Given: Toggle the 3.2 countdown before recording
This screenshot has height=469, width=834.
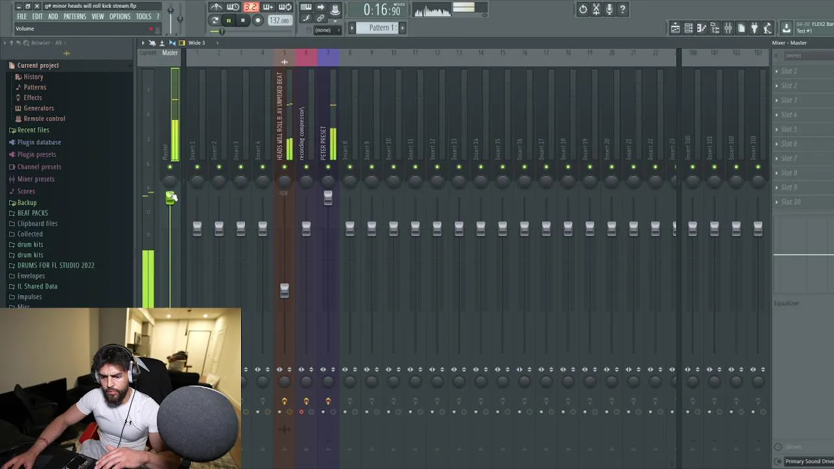Looking at the screenshot, I should pos(251,7).
